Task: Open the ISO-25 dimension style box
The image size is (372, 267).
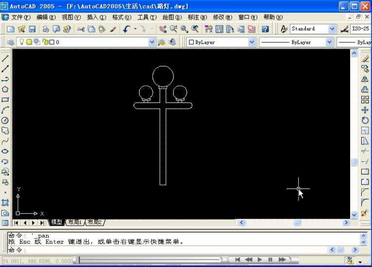Action: (361, 29)
